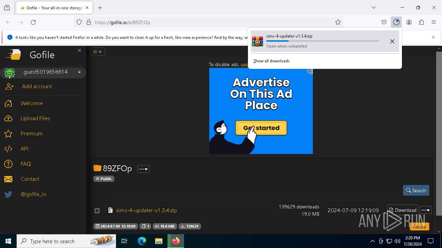Open the file options dropdown beside Download
Image resolution: width=442 pixels, height=248 pixels.
(x=425, y=210)
